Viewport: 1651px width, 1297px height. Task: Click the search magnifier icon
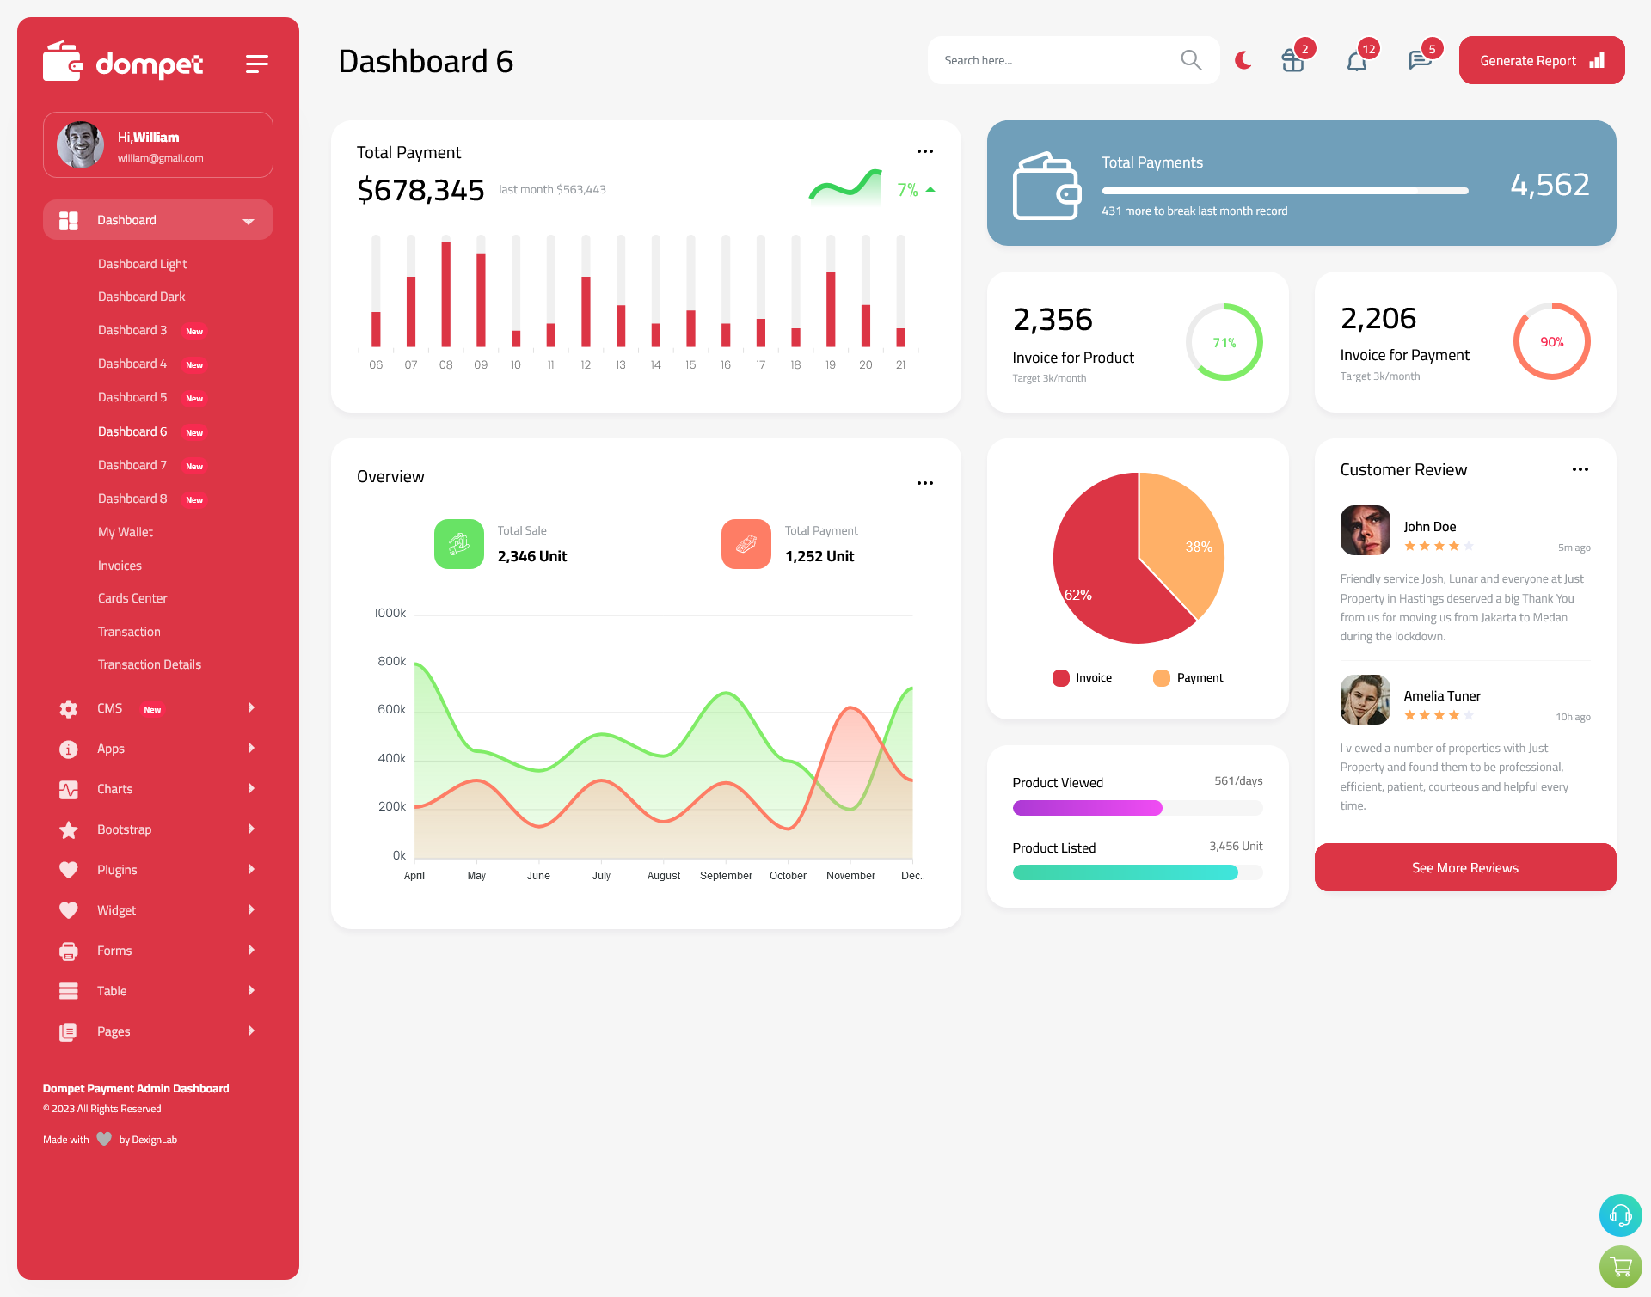pos(1188,59)
